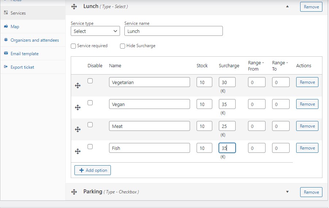Click the move handle on the Vegan row

coord(77,107)
